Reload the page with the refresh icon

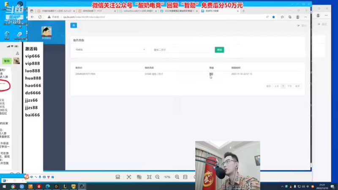pyautogui.click(x=40, y=17)
